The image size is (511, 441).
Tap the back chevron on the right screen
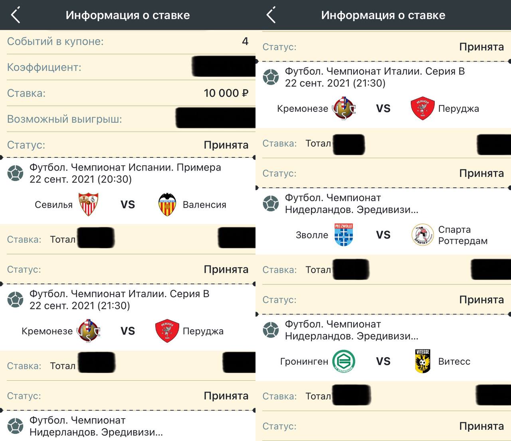point(271,15)
